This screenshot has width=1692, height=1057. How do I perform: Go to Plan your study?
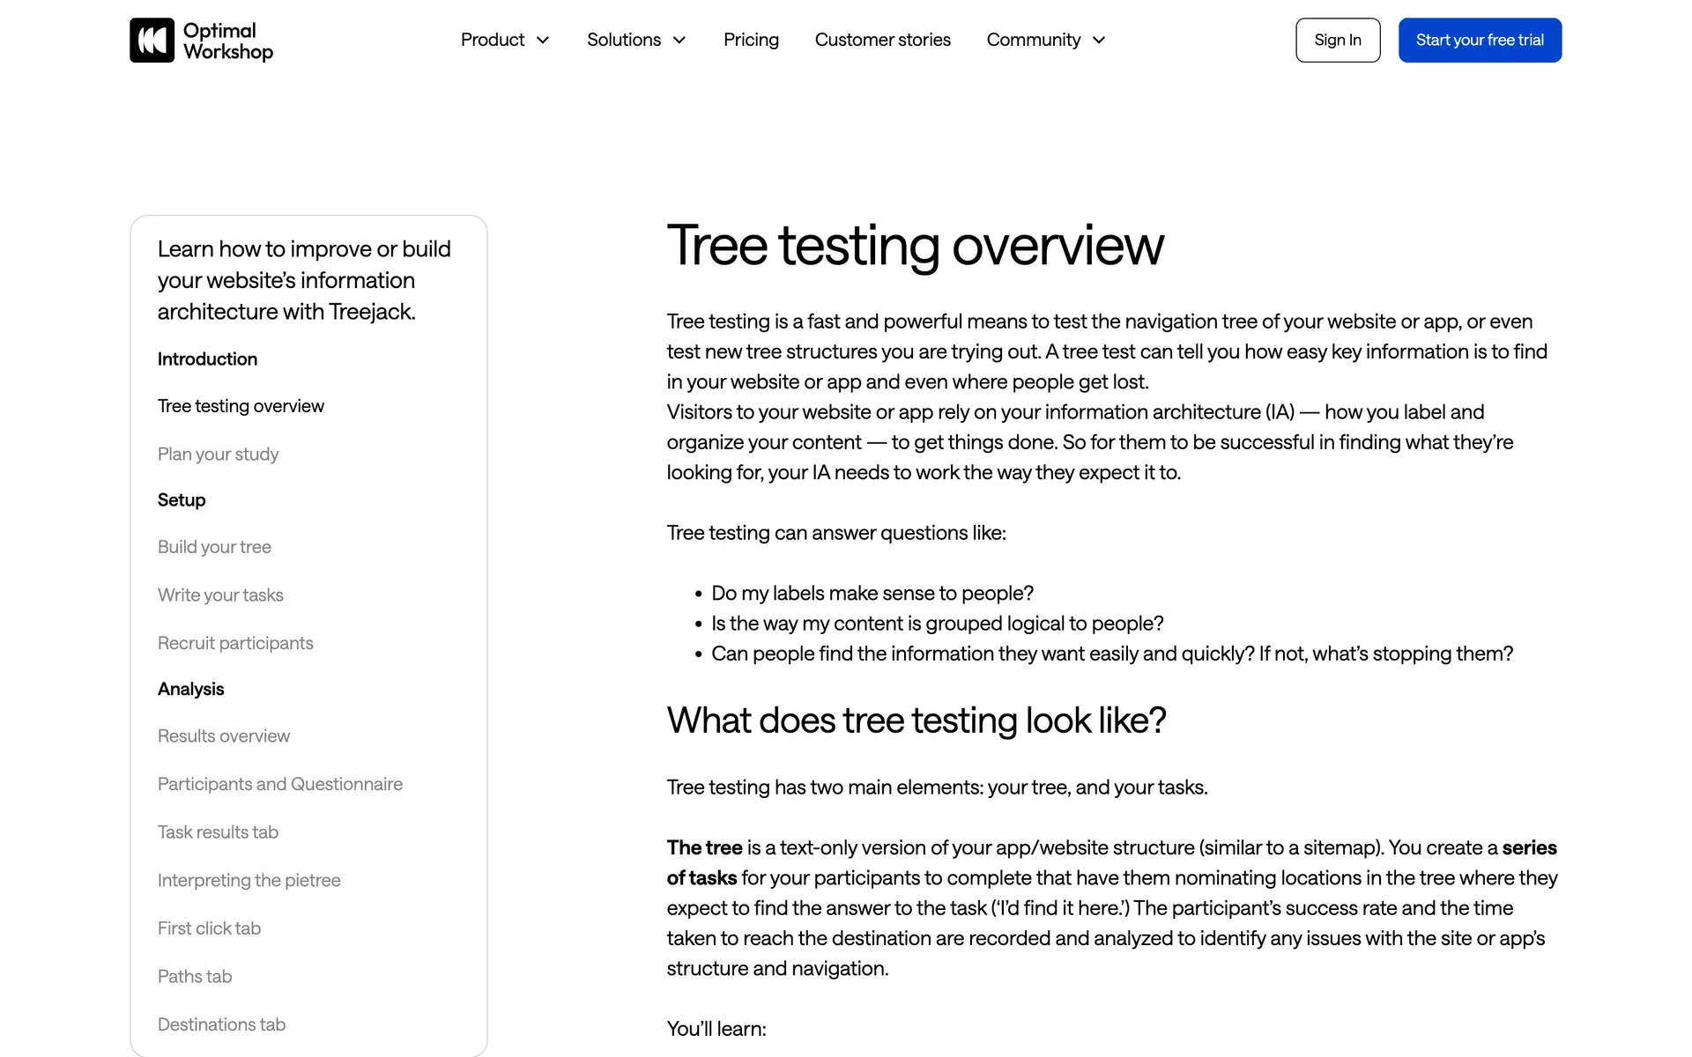[218, 455]
